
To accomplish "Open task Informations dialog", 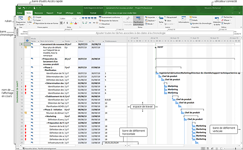I will coord(184,20).
